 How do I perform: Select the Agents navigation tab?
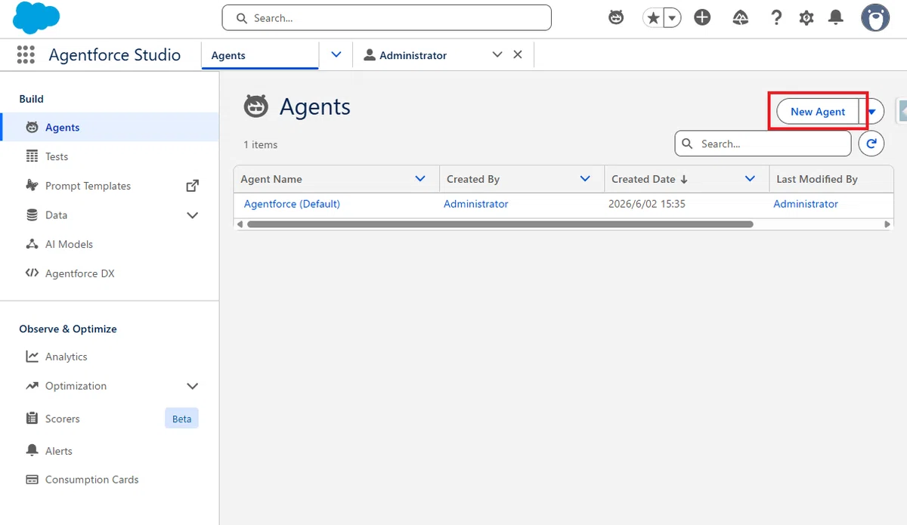260,55
